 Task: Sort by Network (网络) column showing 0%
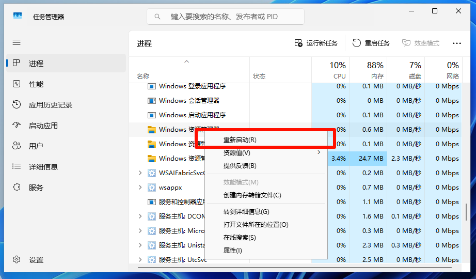point(443,70)
